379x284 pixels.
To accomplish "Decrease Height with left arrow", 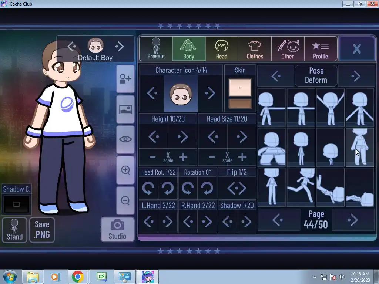I will 154,137.
